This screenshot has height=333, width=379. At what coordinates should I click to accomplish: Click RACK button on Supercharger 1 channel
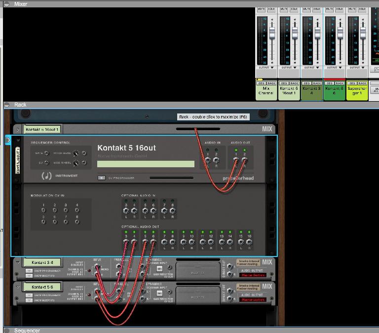(362, 83)
